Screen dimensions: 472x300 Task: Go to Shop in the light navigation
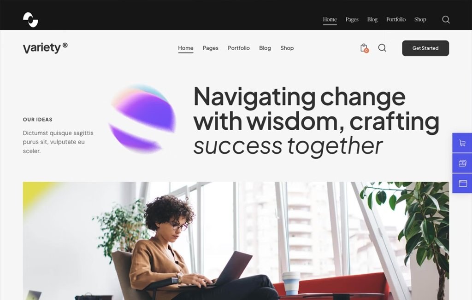coord(287,48)
